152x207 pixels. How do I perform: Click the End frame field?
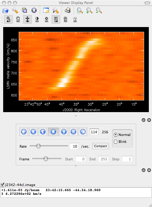click(x=103, y=159)
